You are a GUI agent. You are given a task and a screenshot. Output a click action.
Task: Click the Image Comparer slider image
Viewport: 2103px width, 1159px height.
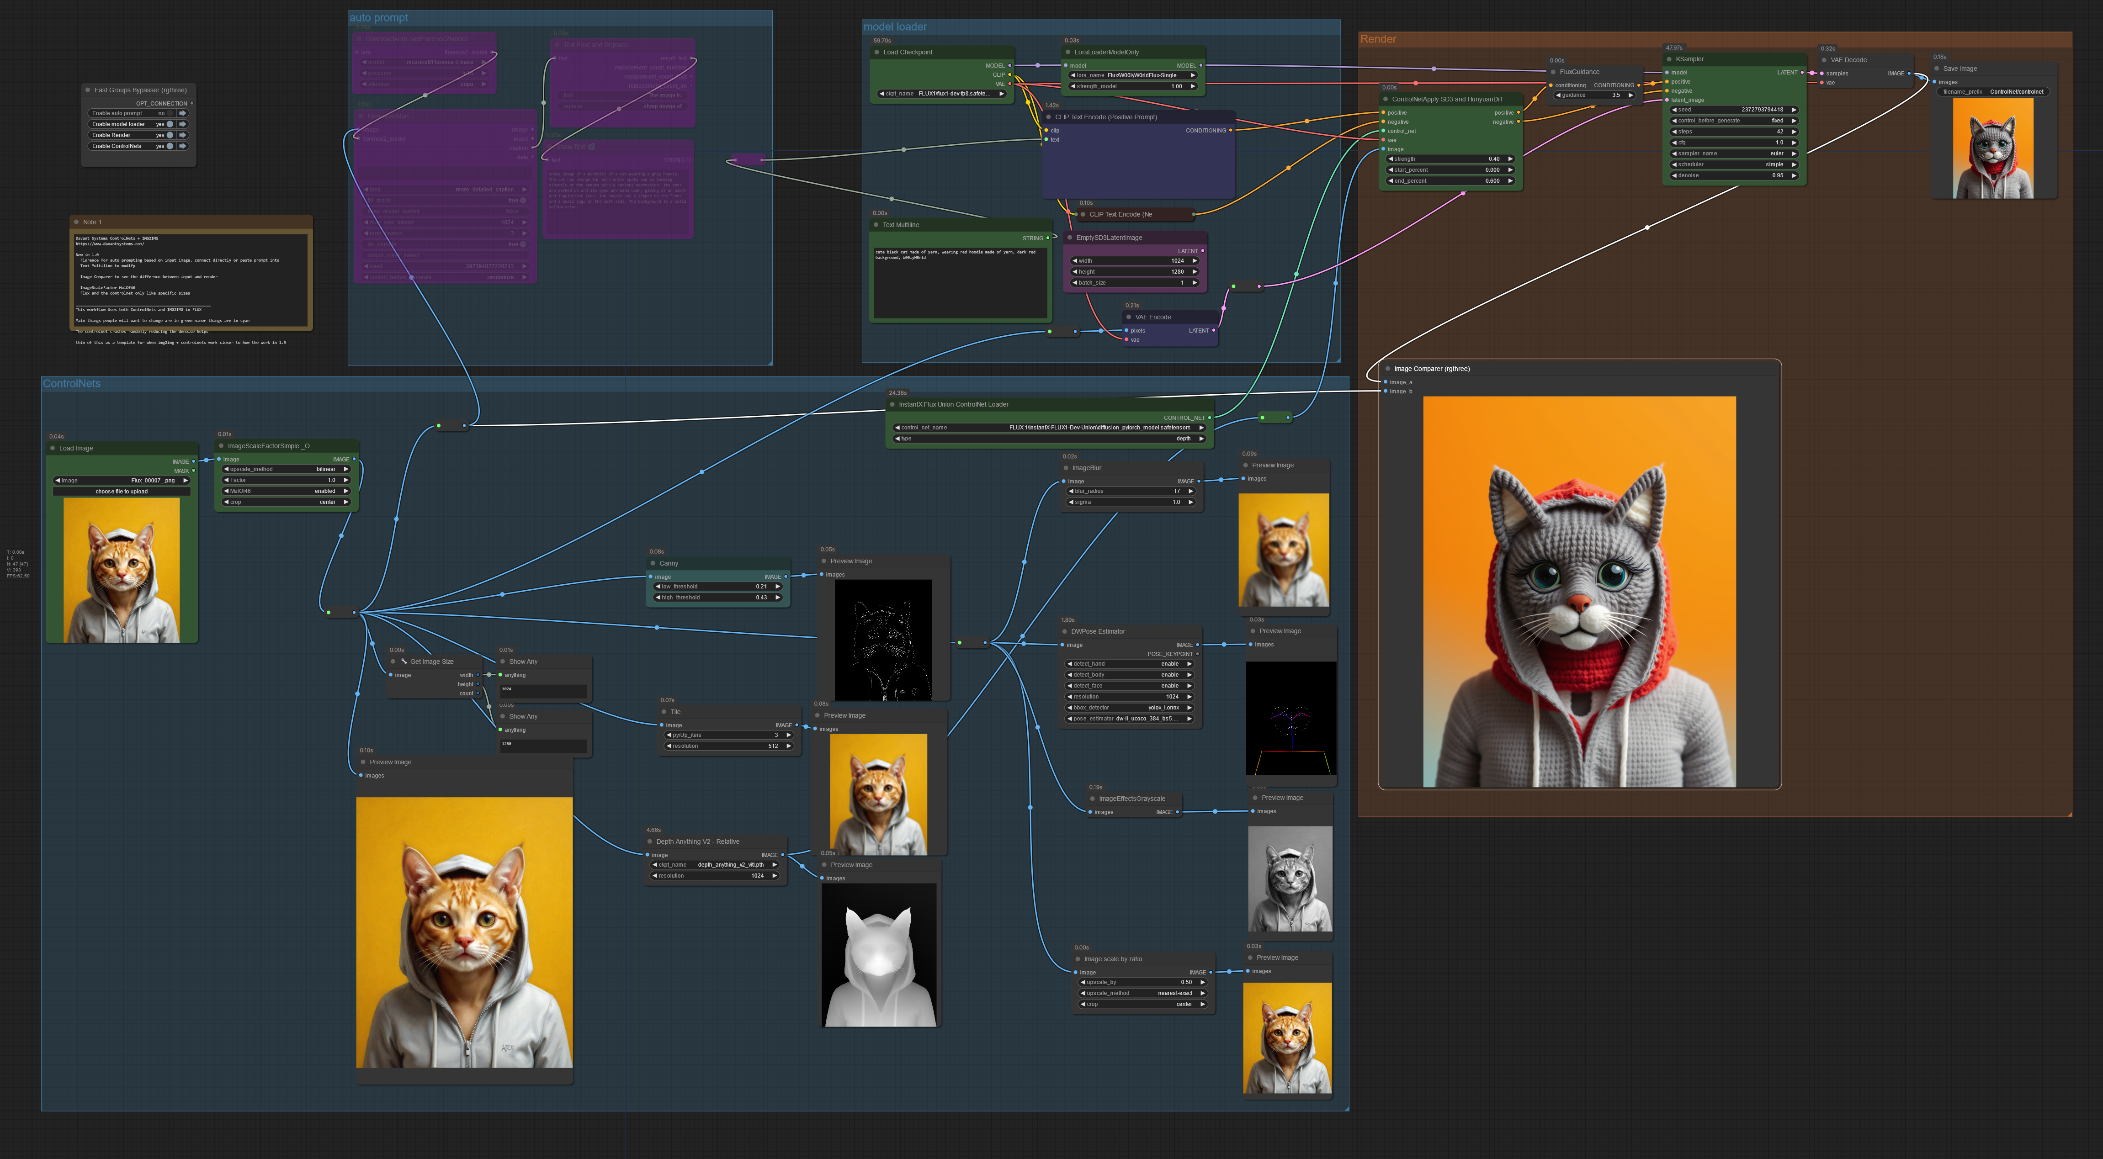[1579, 591]
